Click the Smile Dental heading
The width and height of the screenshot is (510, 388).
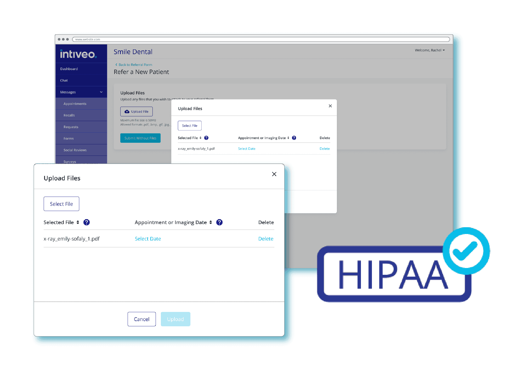click(x=133, y=52)
